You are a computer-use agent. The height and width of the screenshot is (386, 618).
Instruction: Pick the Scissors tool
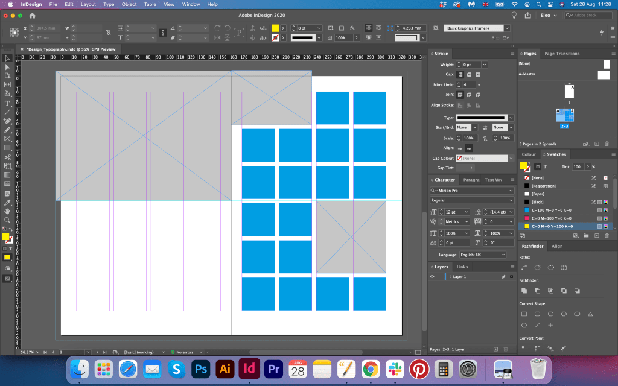coord(8,156)
